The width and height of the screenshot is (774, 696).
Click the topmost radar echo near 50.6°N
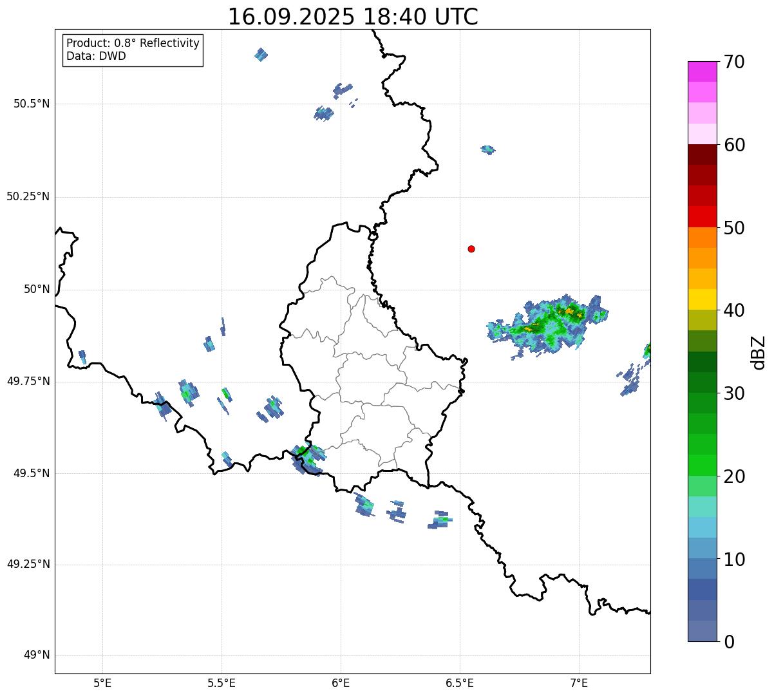(261, 54)
